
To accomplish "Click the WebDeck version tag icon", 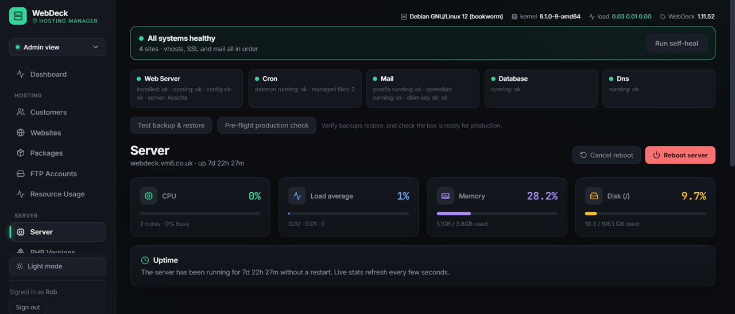I will 663,17.
